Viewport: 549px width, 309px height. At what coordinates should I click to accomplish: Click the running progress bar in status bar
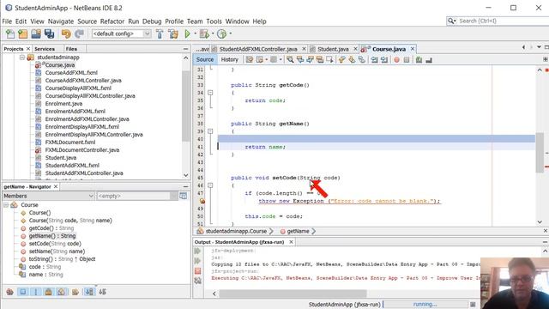pos(425,305)
